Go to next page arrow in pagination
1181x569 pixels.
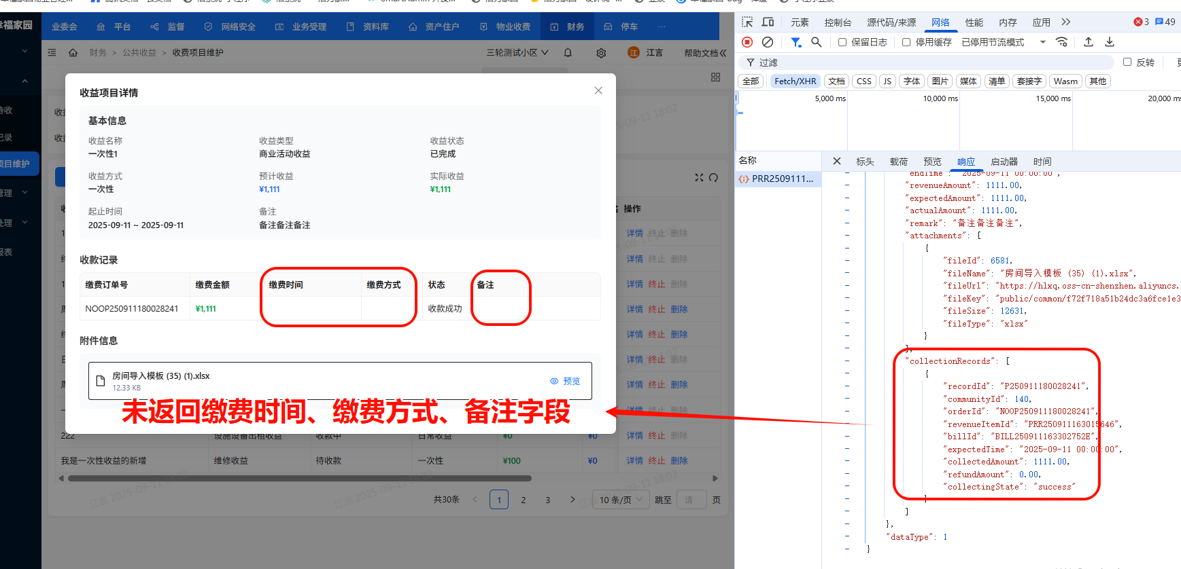tap(572, 500)
